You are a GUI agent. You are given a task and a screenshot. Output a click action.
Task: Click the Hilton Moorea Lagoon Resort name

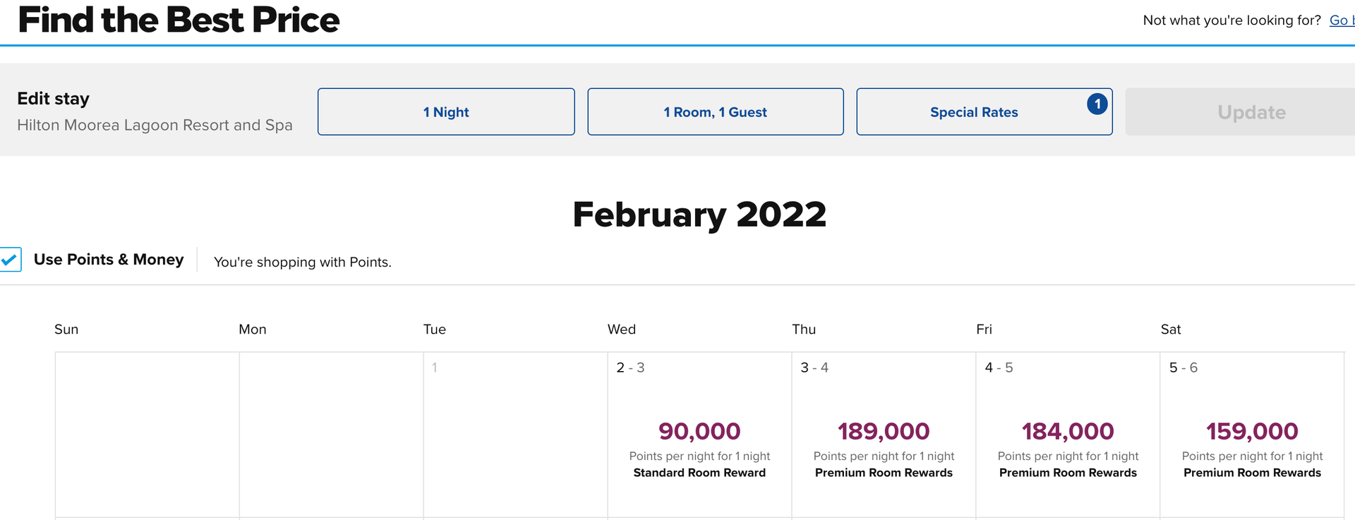point(155,125)
